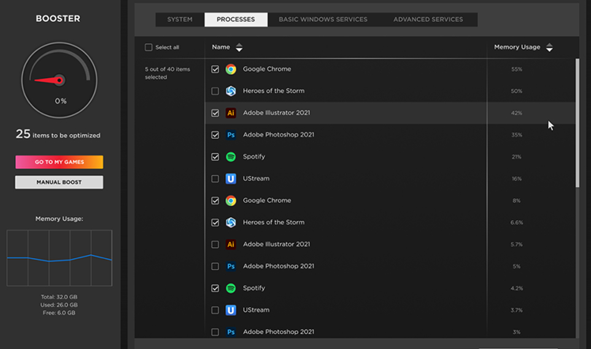Viewport: 591px width, 349px height.
Task: Switch to the Advanced Services tab
Action: 428,19
